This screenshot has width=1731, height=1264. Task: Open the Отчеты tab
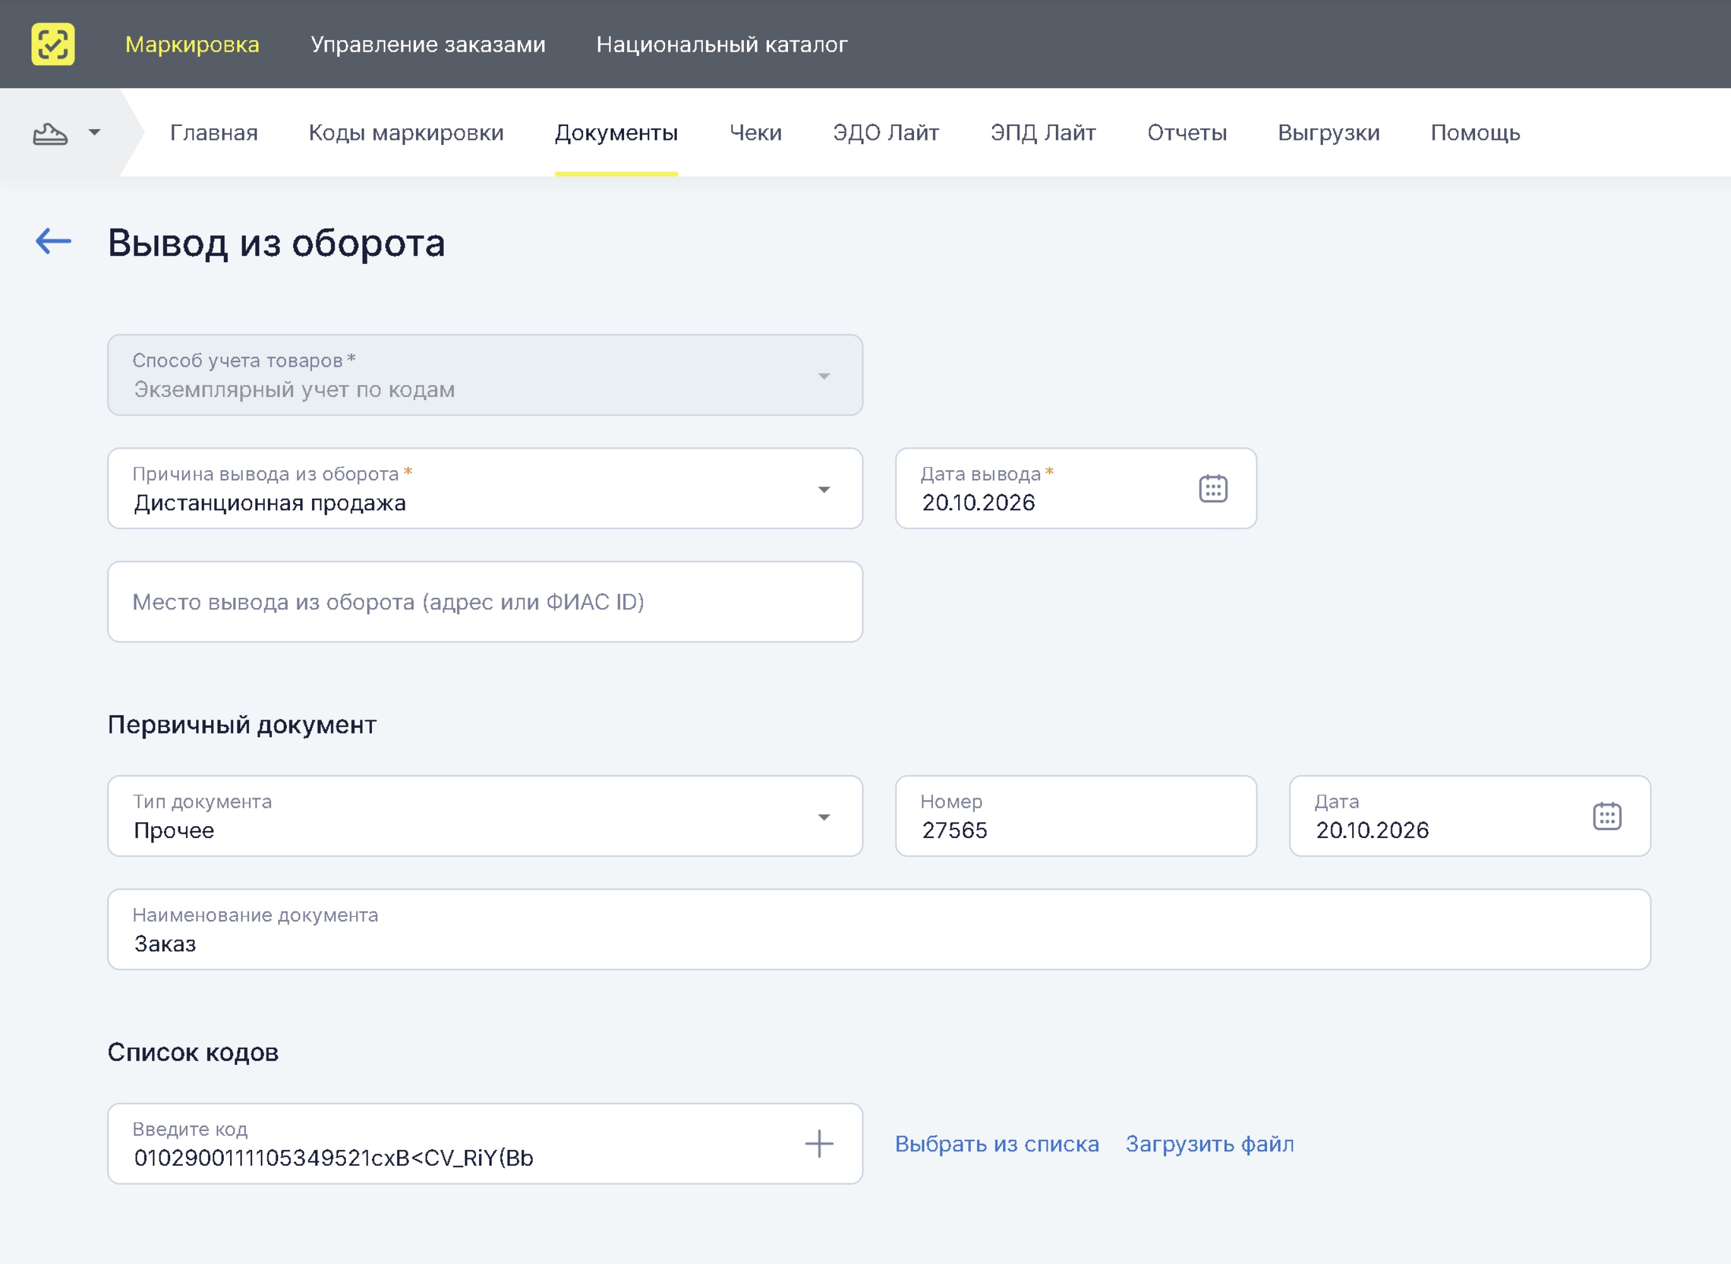pyautogui.click(x=1187, y=133)
